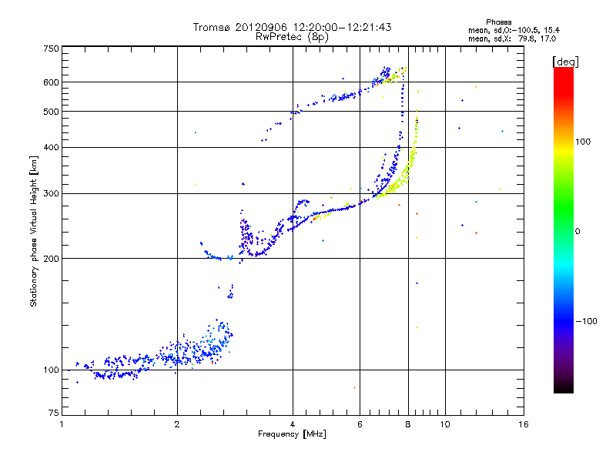
Task: Click the '[deg]' colorbar unit label
Action: click(565, 62)
